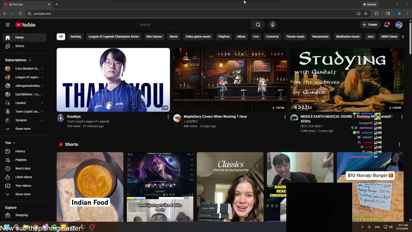
Task: Select the Restaurants chip
Action: tap(320, 37)
